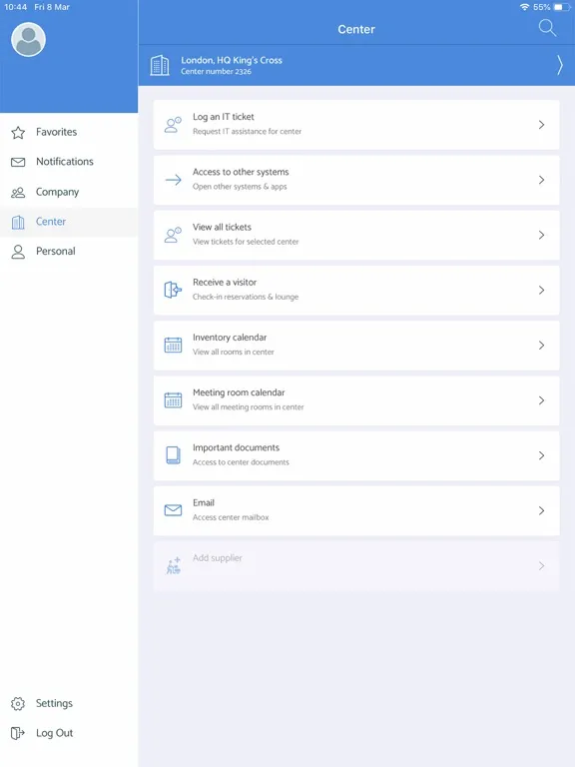Click the Favorites star icon
The image size is (575, 767).
click(18, 132)
